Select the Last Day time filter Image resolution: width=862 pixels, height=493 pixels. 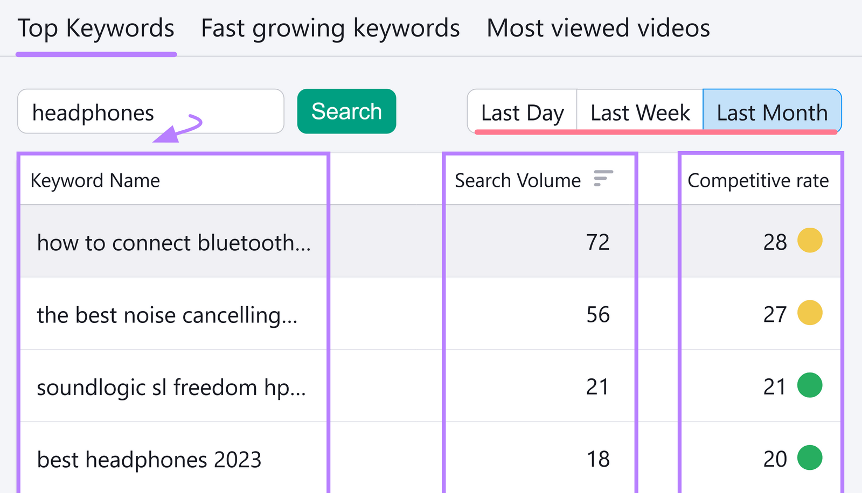point(522,112)
